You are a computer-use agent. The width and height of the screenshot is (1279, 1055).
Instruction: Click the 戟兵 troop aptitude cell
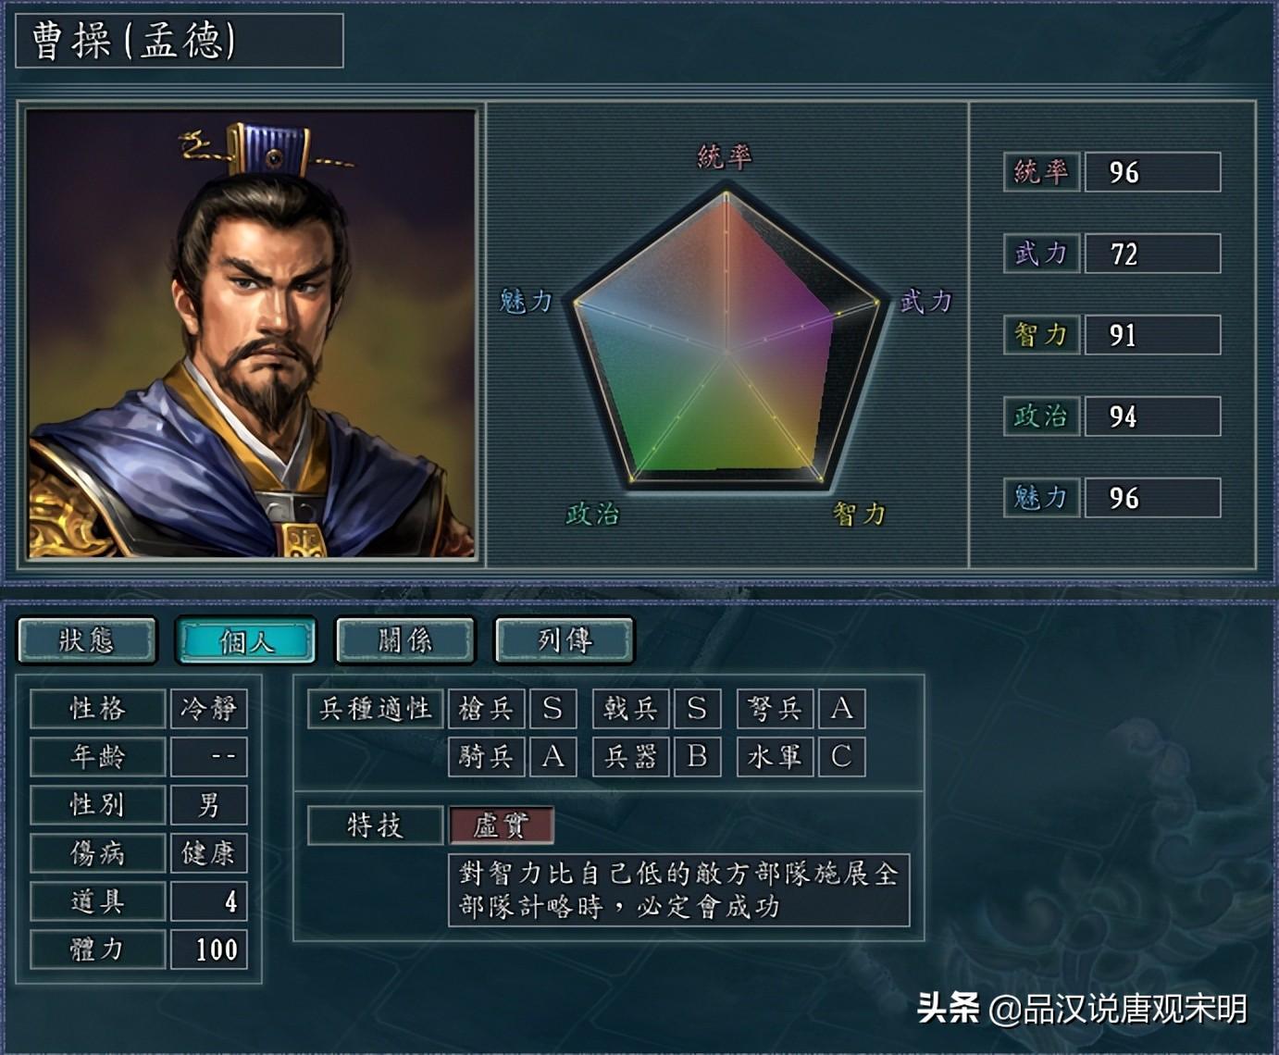[630, 709]
